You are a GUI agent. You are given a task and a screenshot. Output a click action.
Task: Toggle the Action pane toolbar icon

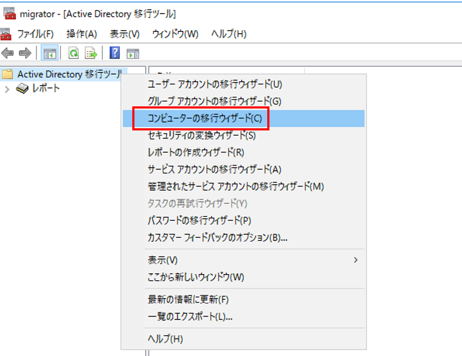pos(133,54)
